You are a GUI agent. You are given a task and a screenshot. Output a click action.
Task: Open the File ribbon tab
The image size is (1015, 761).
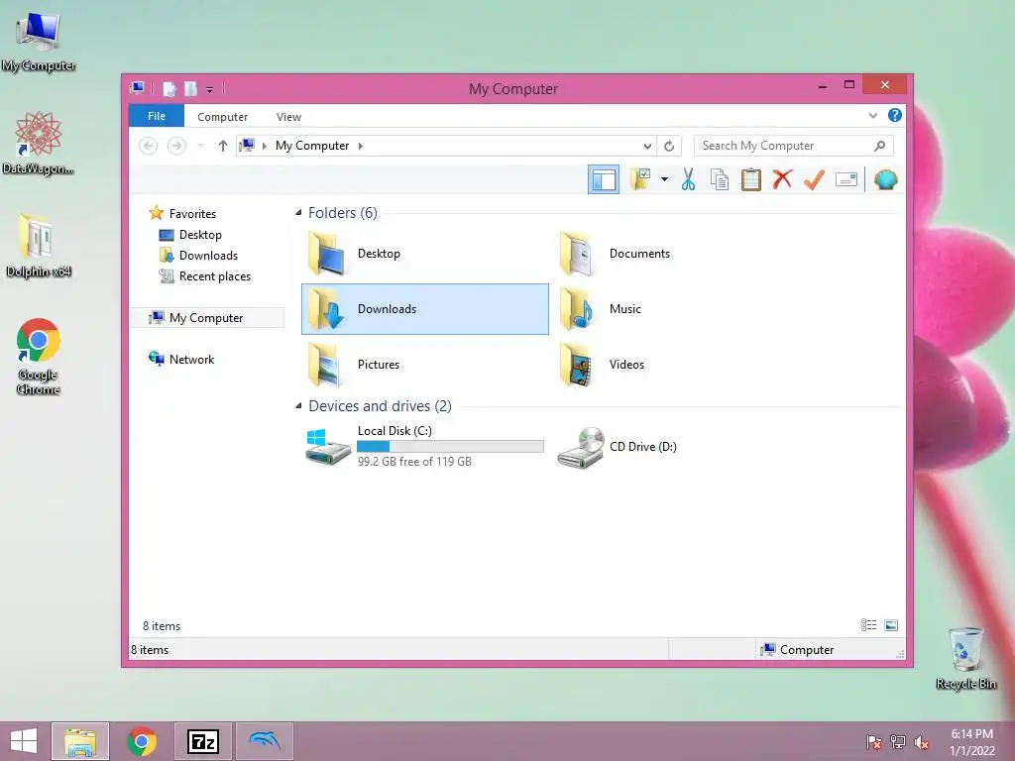tap(157, 116)
